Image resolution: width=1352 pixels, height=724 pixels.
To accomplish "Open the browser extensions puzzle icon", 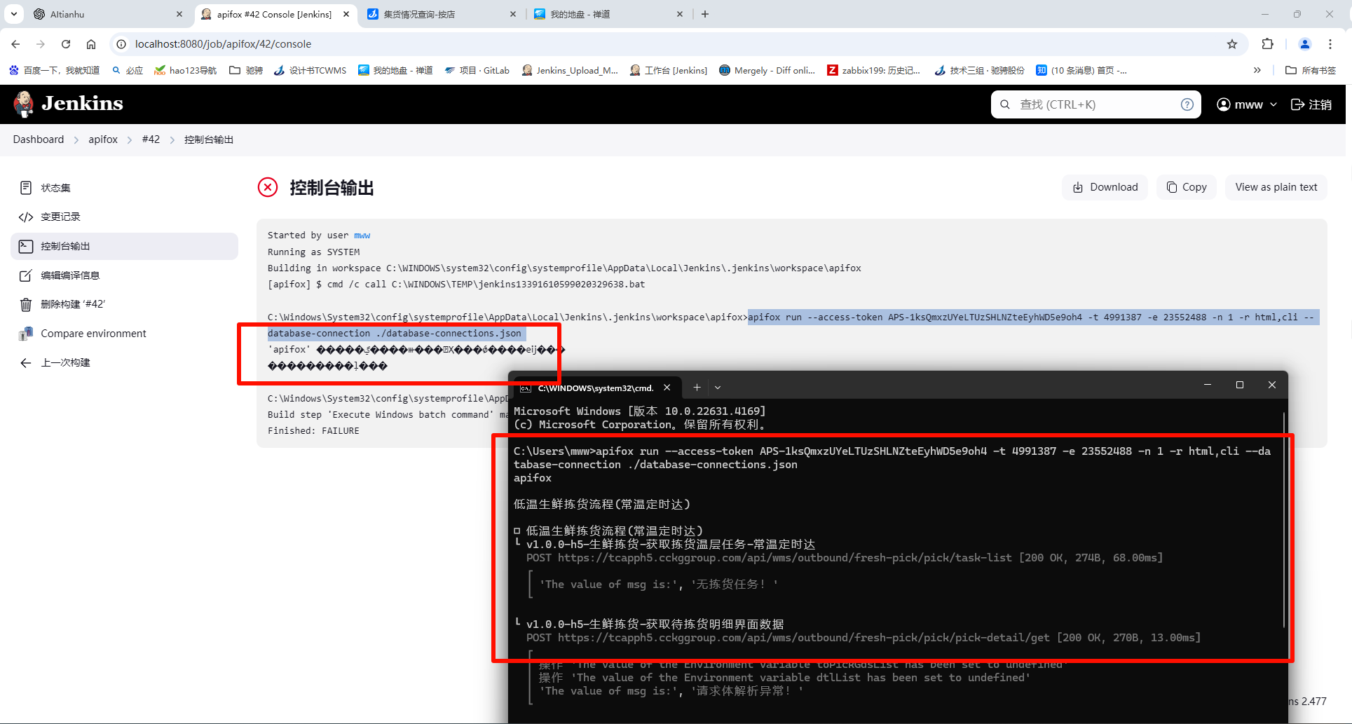I will [x=1267, y=44].
